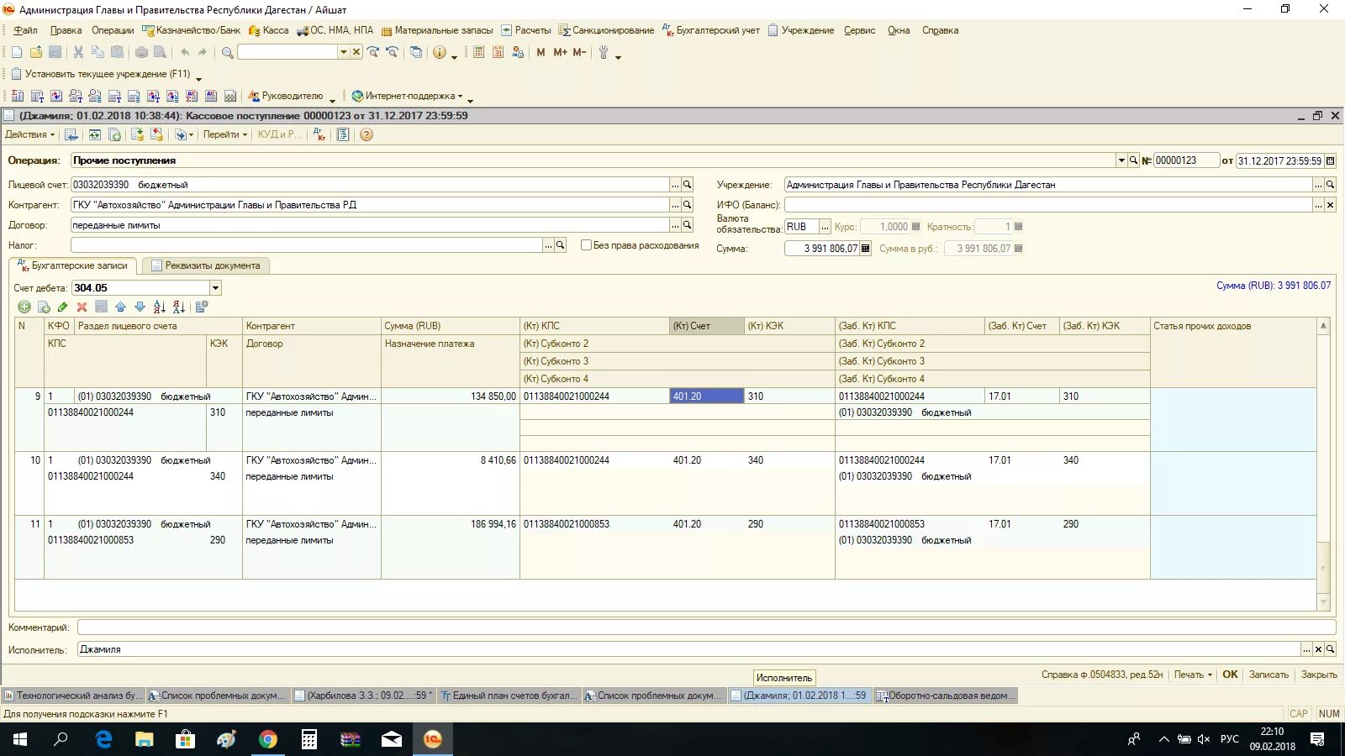Viewport: 1345px width, 756px height.
Task: Expand the toolbar search field dropdown
Action: [343, 52]
